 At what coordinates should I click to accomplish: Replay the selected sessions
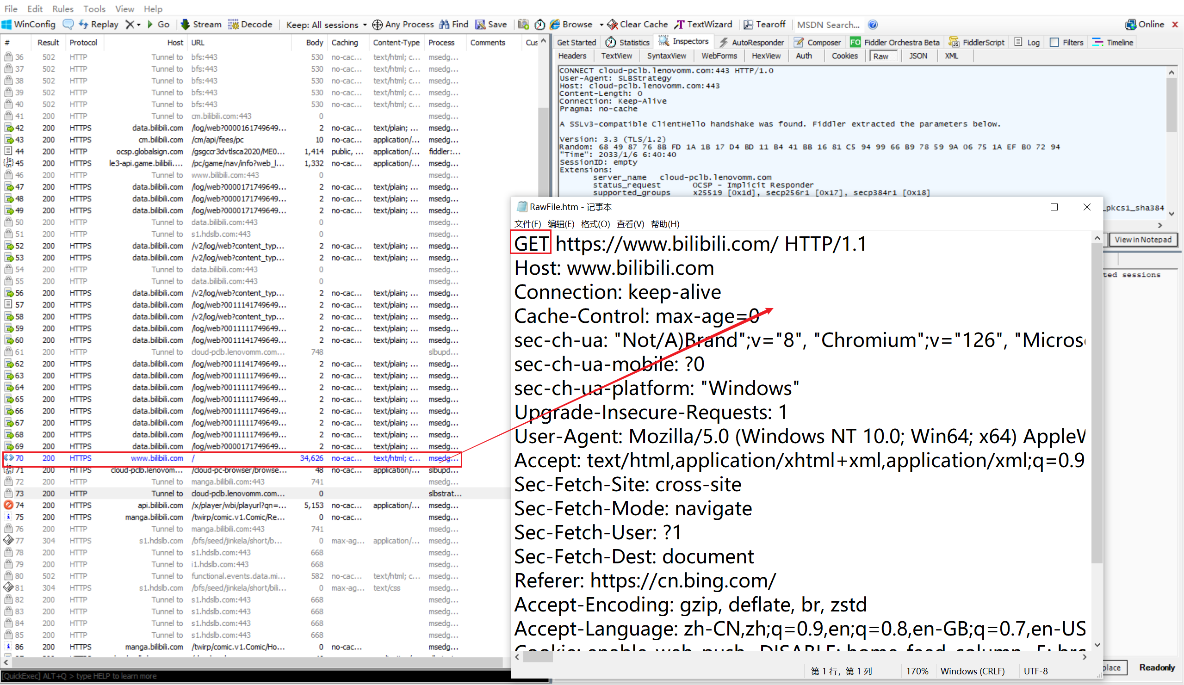(98, 25)
